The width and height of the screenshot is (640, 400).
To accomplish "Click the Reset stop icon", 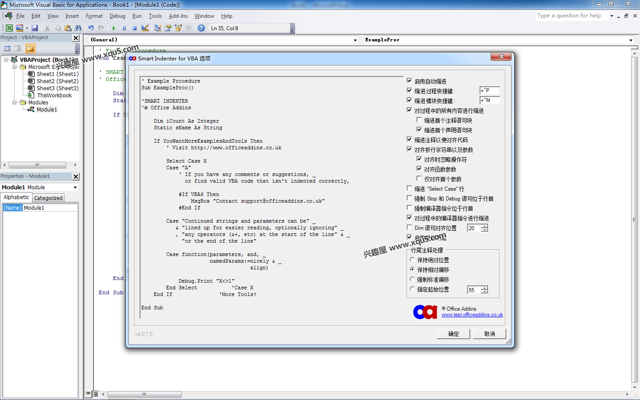I will 134,28.
